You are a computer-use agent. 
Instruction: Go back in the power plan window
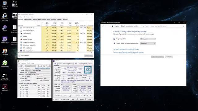pos(102,26)
